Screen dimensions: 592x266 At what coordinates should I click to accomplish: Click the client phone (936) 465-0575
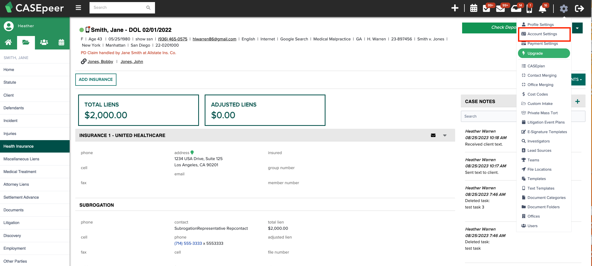tap(173, 39)
